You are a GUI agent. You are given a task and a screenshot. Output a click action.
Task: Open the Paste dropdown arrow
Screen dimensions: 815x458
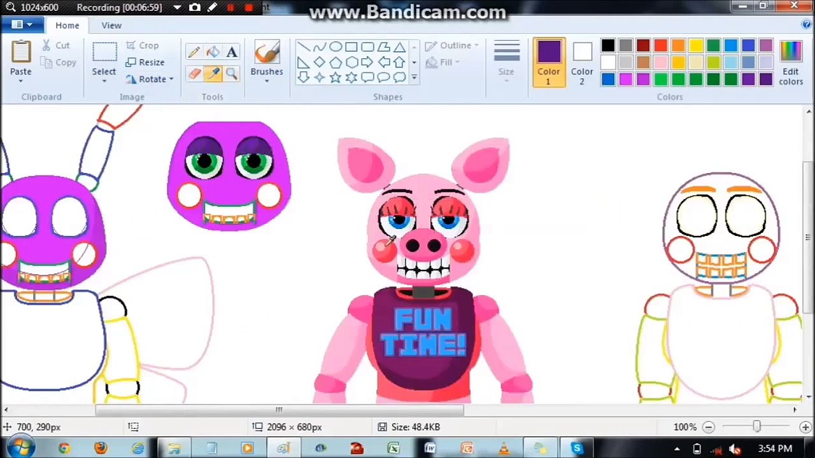20,81
